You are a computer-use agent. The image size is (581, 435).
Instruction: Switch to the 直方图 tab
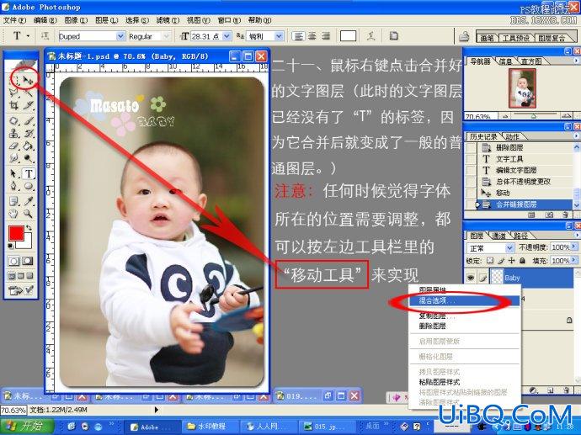531,61
